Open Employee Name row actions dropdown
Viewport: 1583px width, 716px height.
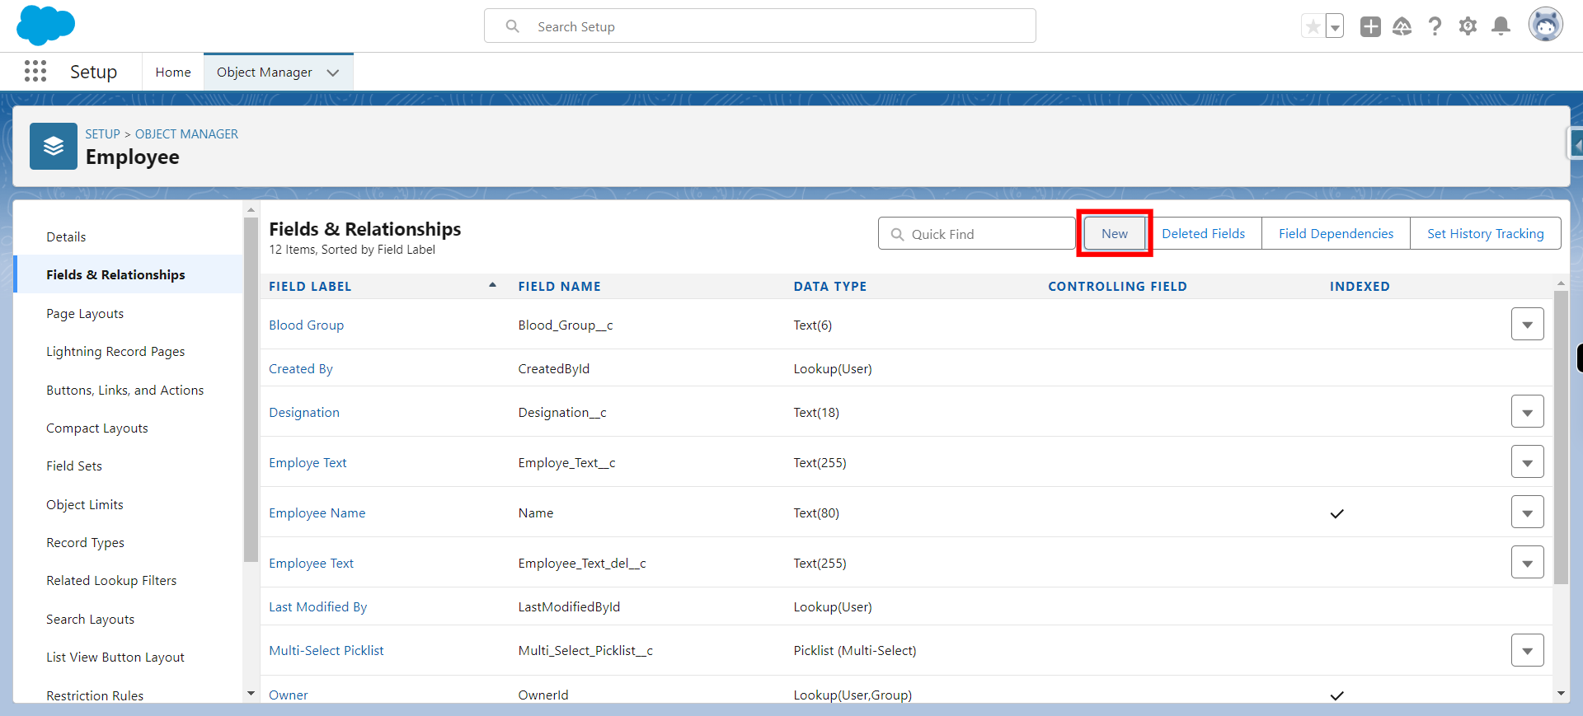pos(1527,512)
